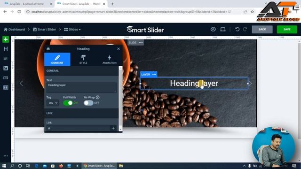Enable the No Wrap switch
This screenshot has height=169, width=301.
tap(88, 103)
